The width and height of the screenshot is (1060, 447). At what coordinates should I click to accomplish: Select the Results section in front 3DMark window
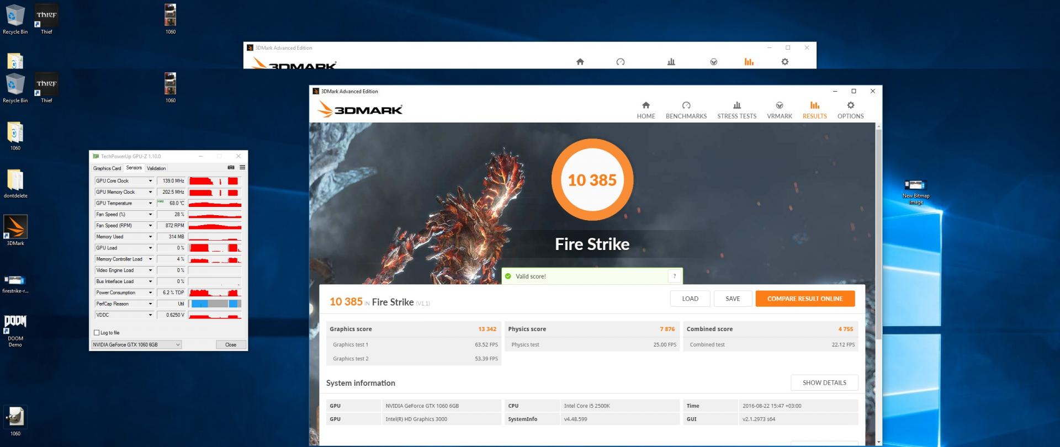click(815, 110)
